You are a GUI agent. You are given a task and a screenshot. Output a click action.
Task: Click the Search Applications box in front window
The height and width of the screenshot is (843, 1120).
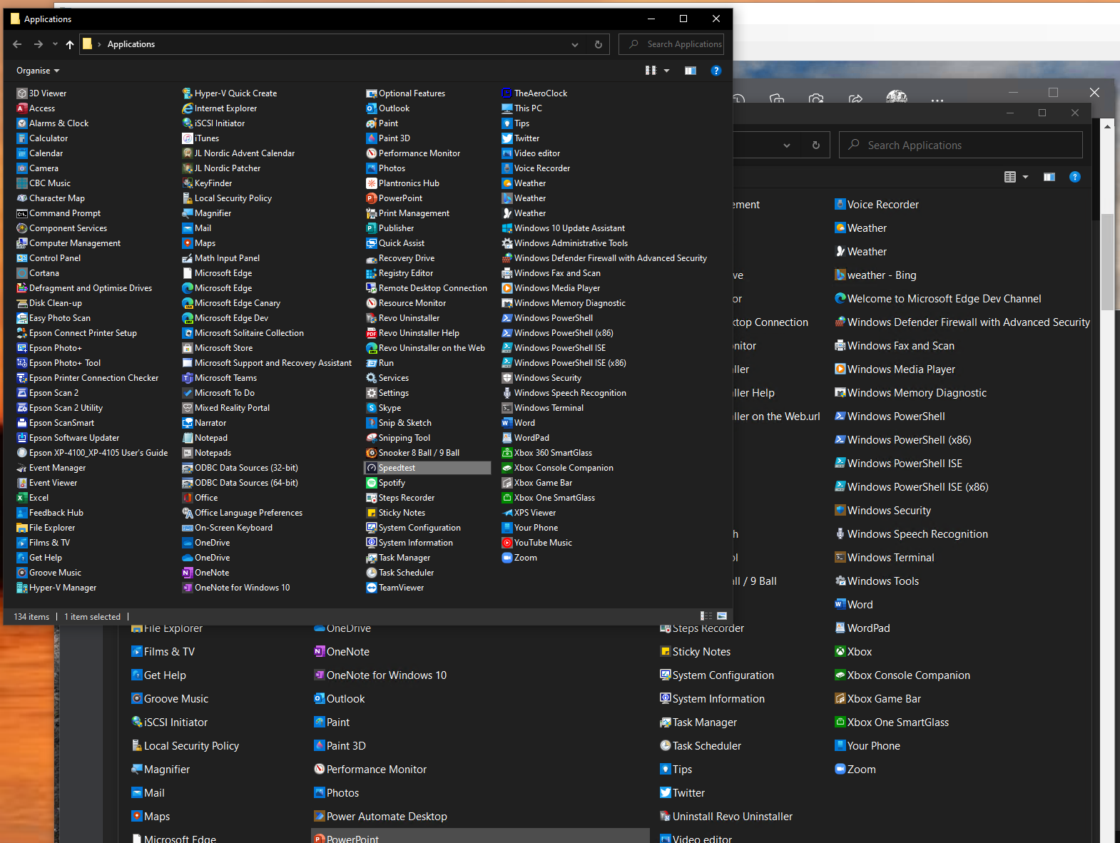671,44
